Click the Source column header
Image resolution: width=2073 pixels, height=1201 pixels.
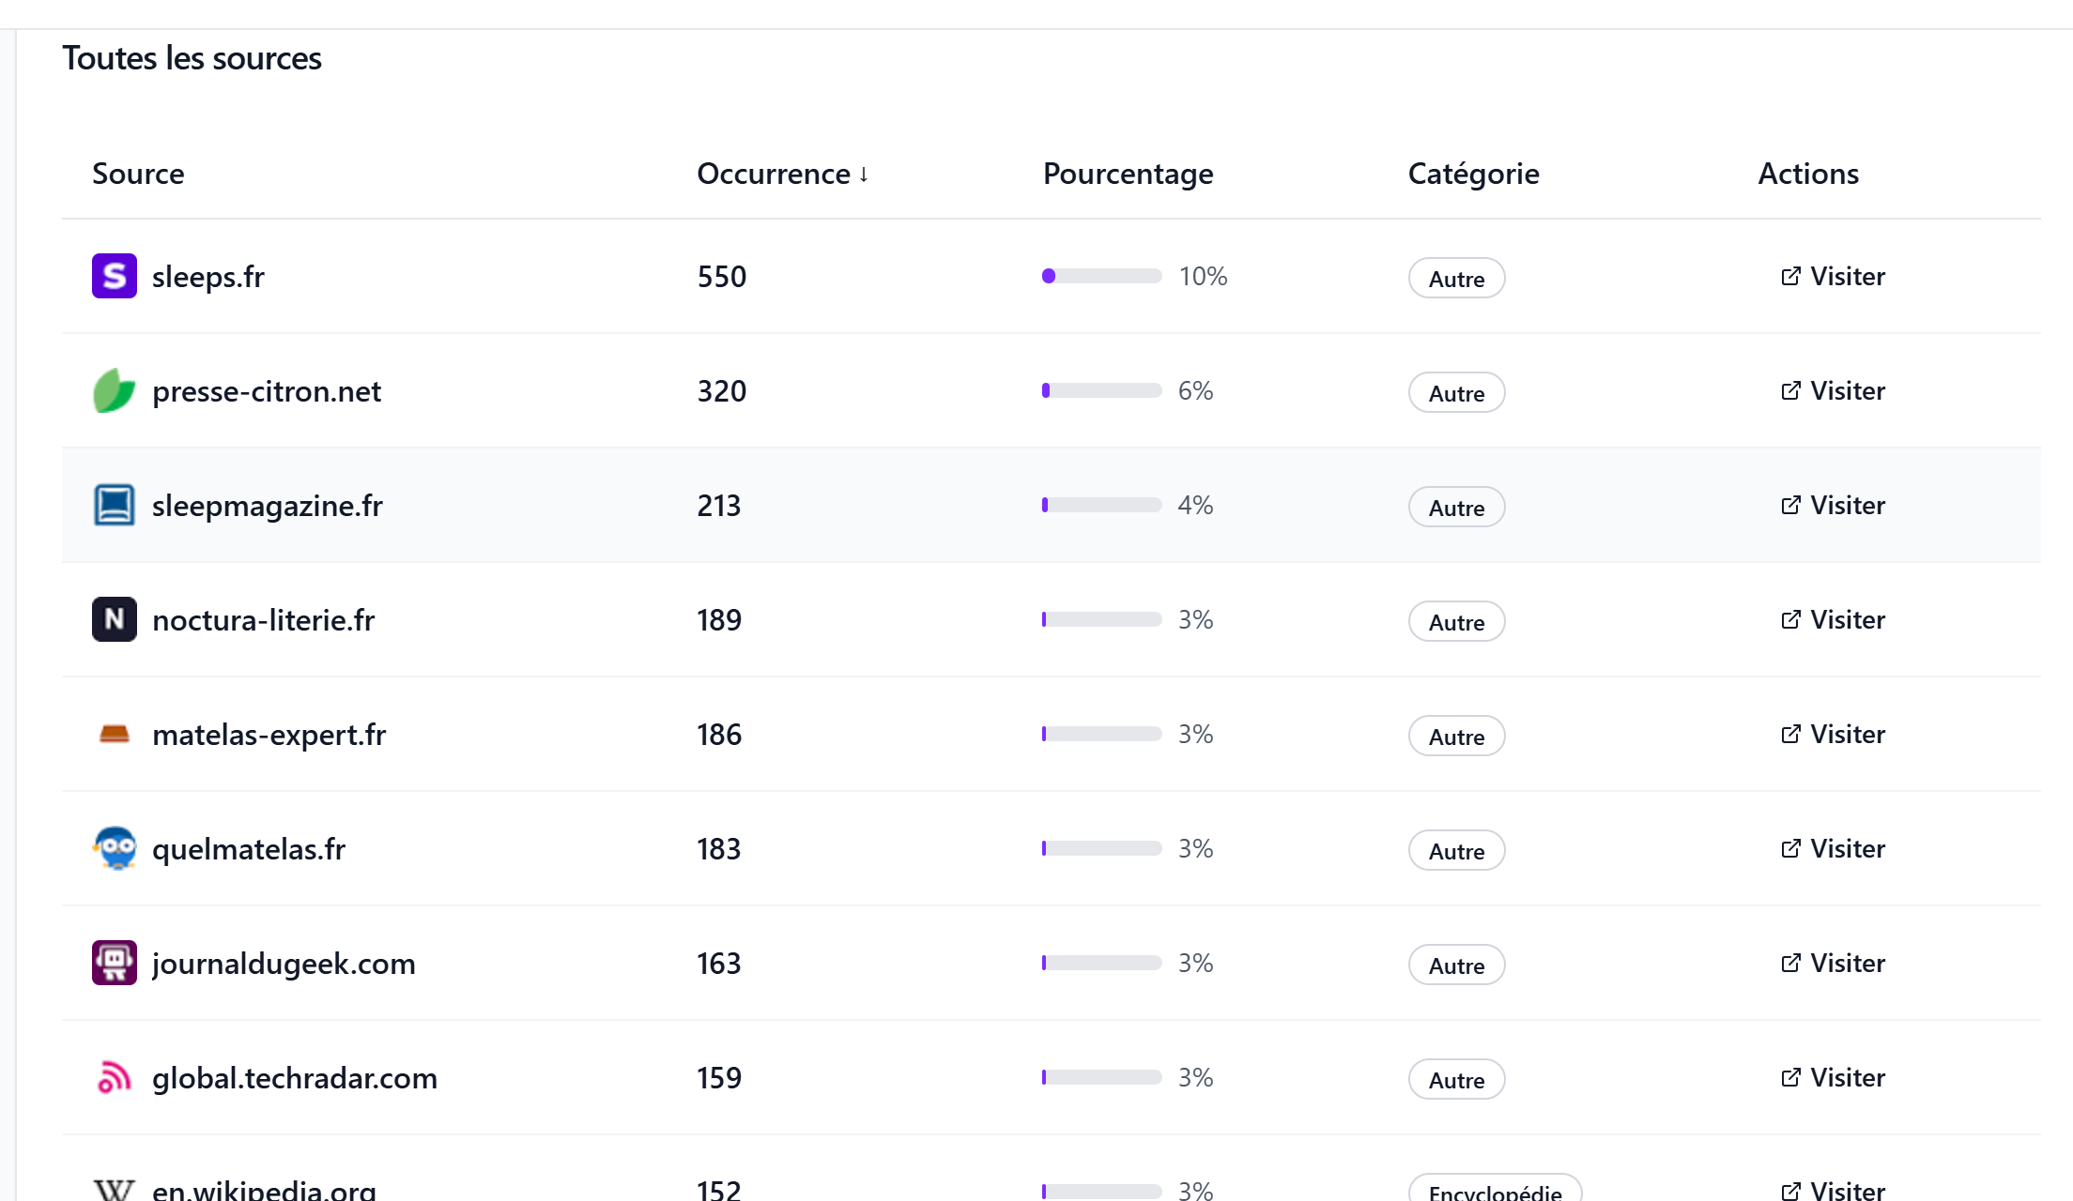(138, 174)
